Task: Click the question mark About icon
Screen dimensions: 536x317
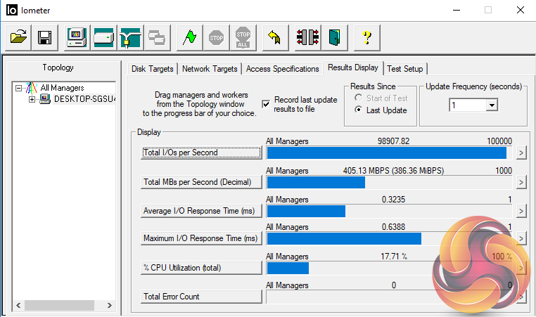Action: [366, 37]
